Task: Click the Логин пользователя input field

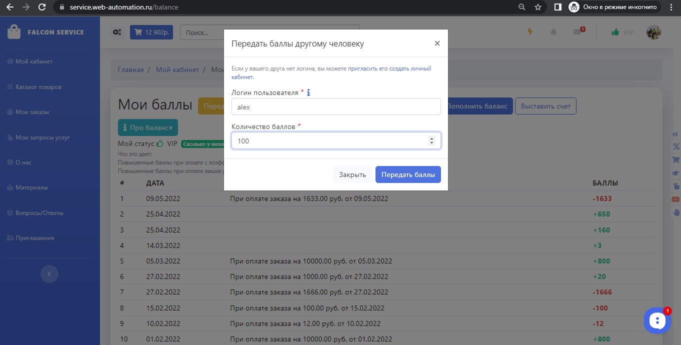Action: click(x=336, y=106)
